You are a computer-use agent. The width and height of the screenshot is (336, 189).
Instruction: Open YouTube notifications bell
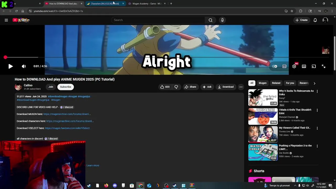point(315,20)
